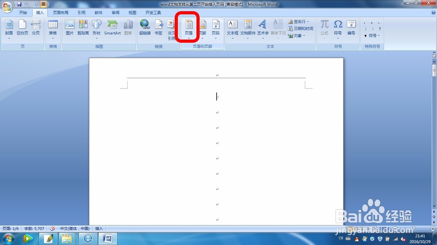Image resolution: width=437 pixels, height=245 pixels.
Task: Open the Office button menu
Action: 7,7
